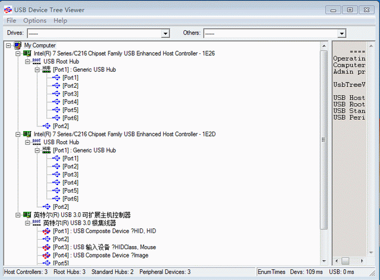Collapse the My Computer tree node

[x=8, y=45]
